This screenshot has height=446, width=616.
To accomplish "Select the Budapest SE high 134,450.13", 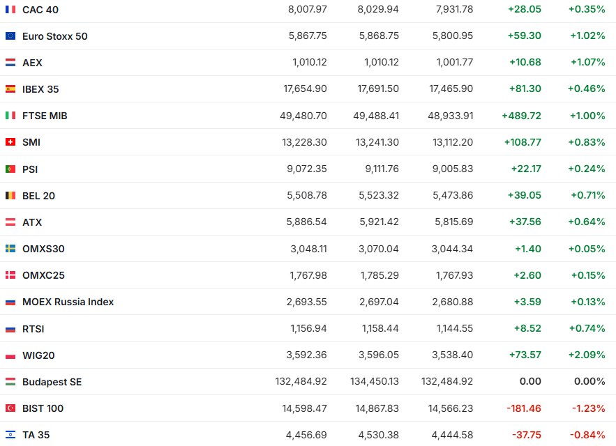I will click(375, 381).
